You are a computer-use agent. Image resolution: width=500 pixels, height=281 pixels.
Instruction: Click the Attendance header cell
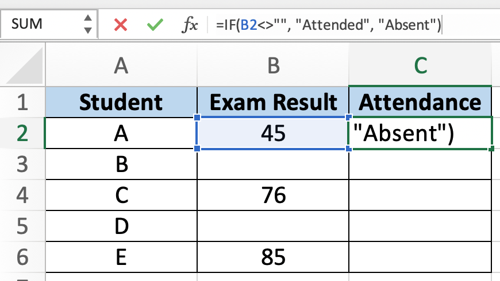421,102
